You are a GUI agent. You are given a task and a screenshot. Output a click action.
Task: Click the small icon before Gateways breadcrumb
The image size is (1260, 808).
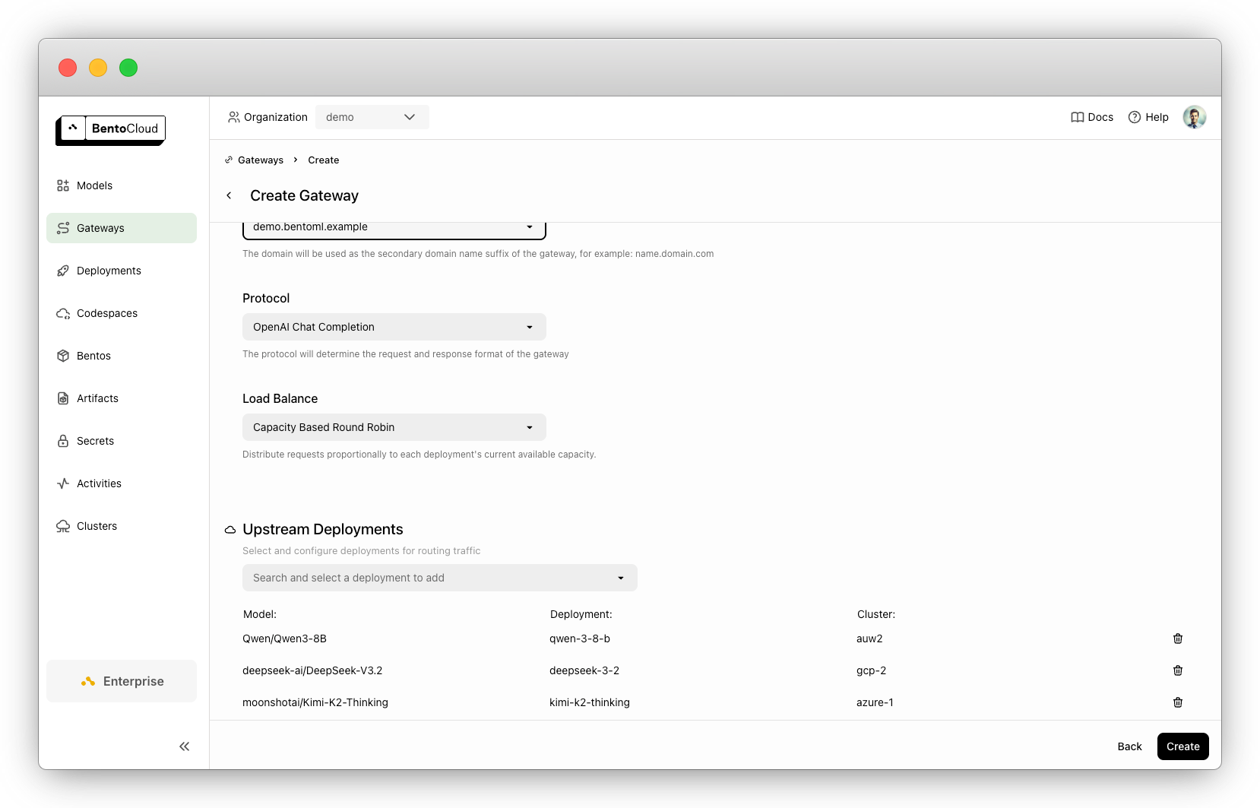click(229, 160)
